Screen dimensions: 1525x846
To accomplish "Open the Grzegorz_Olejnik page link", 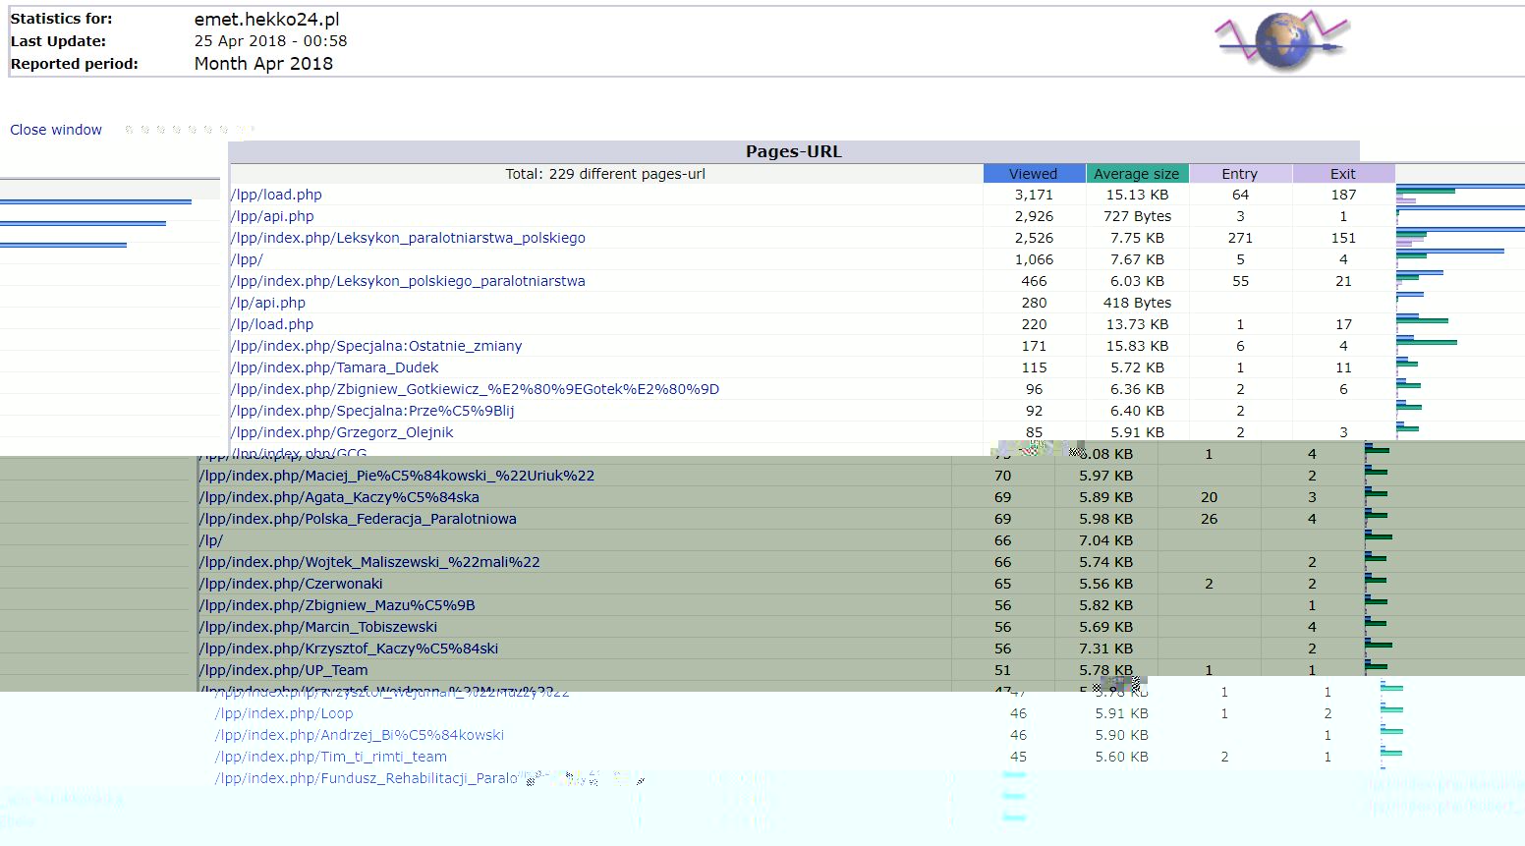I will tap(342, 432).
